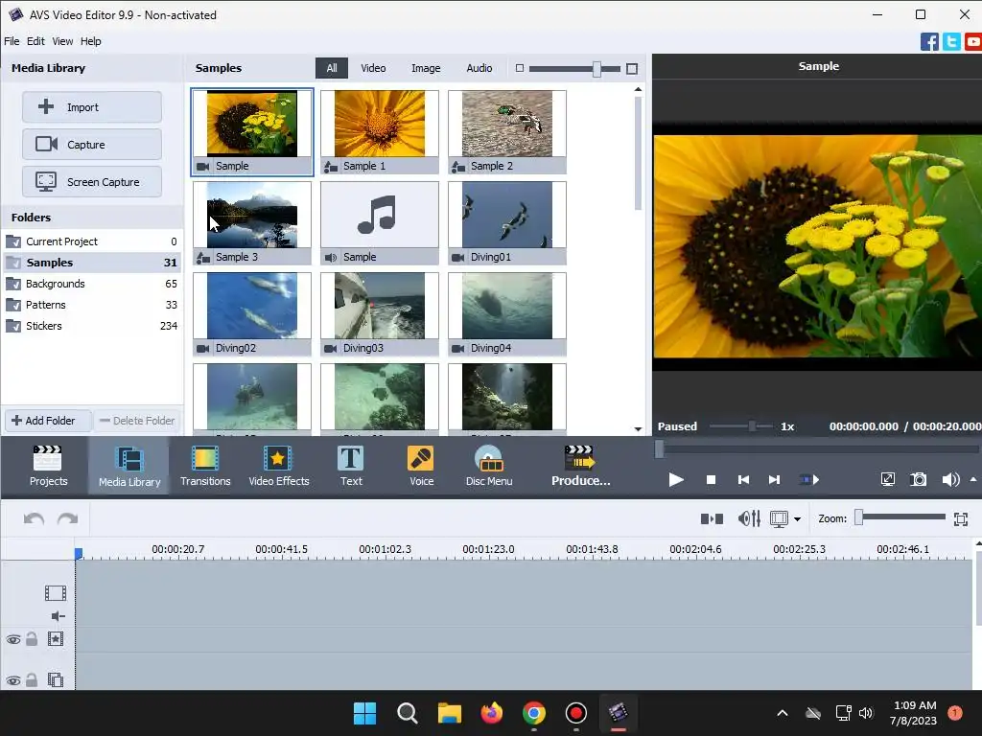The height and width of the screenshot is (736, 982).
Task: Go to next frame in preview
Action: pyautogui.click(x=774, y=479)
